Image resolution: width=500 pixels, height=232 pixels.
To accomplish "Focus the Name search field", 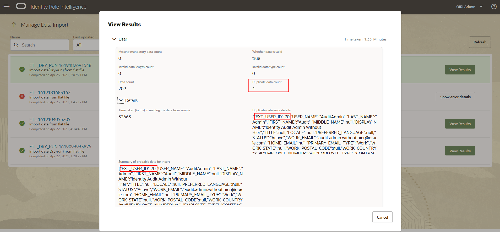I will tap(40, 45).
